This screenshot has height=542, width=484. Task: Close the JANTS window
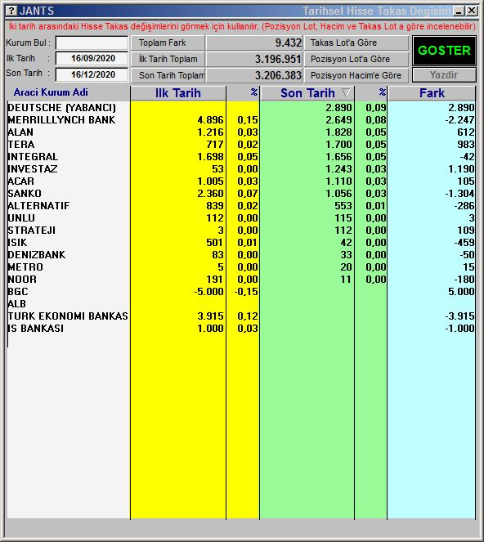(x=472, y=11)
